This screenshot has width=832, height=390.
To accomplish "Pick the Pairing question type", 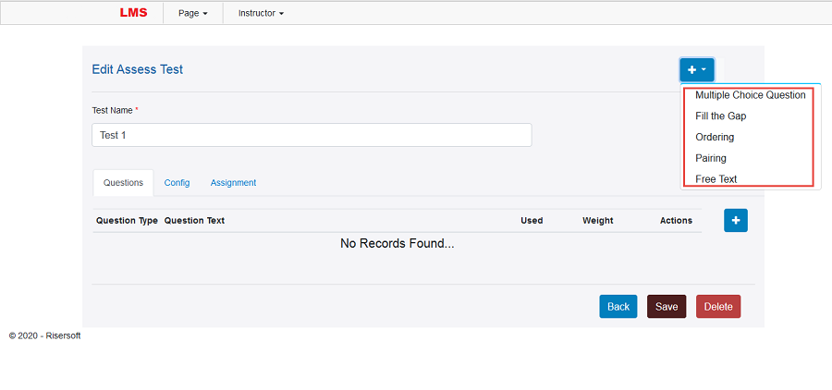I will (711, 158).
